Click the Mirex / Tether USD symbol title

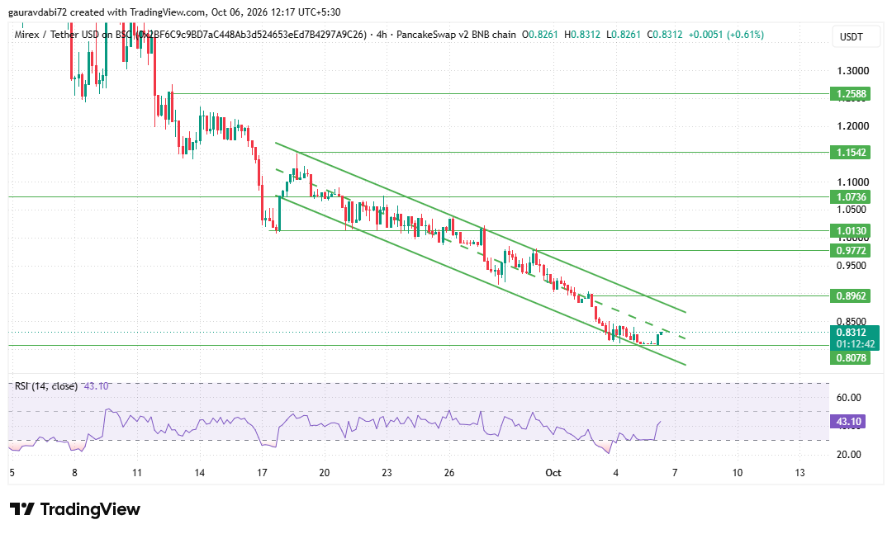tap(191, 35)
